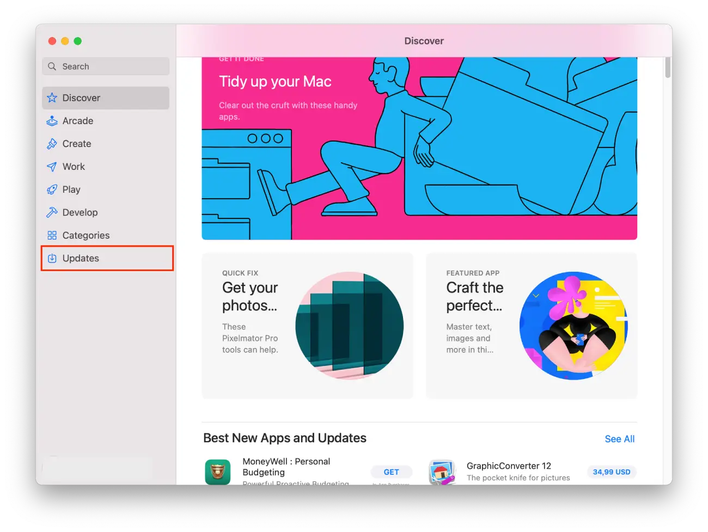Open the Tidy up your Mac banner
Viewport: 708px width, 532px height.
coord(419,148)
